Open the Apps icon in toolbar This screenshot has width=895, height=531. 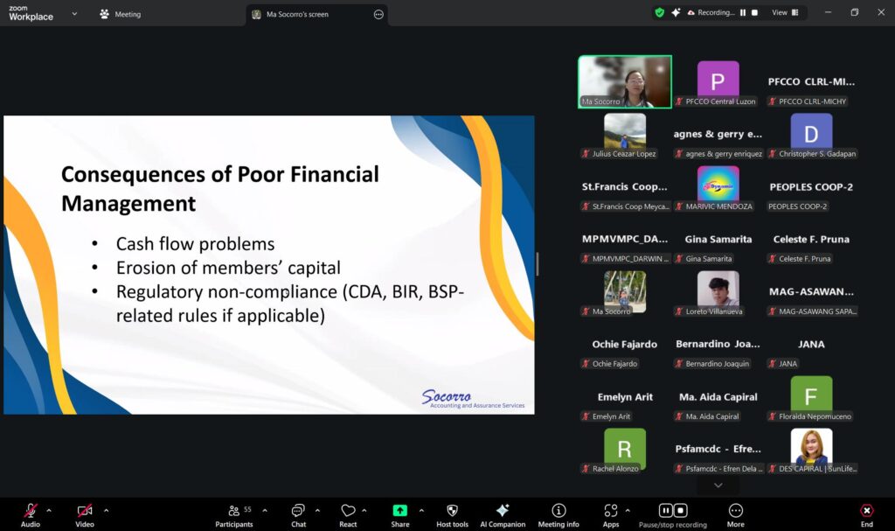(x=610, y=511)
